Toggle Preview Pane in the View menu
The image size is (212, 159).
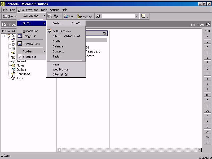(32, 44)
